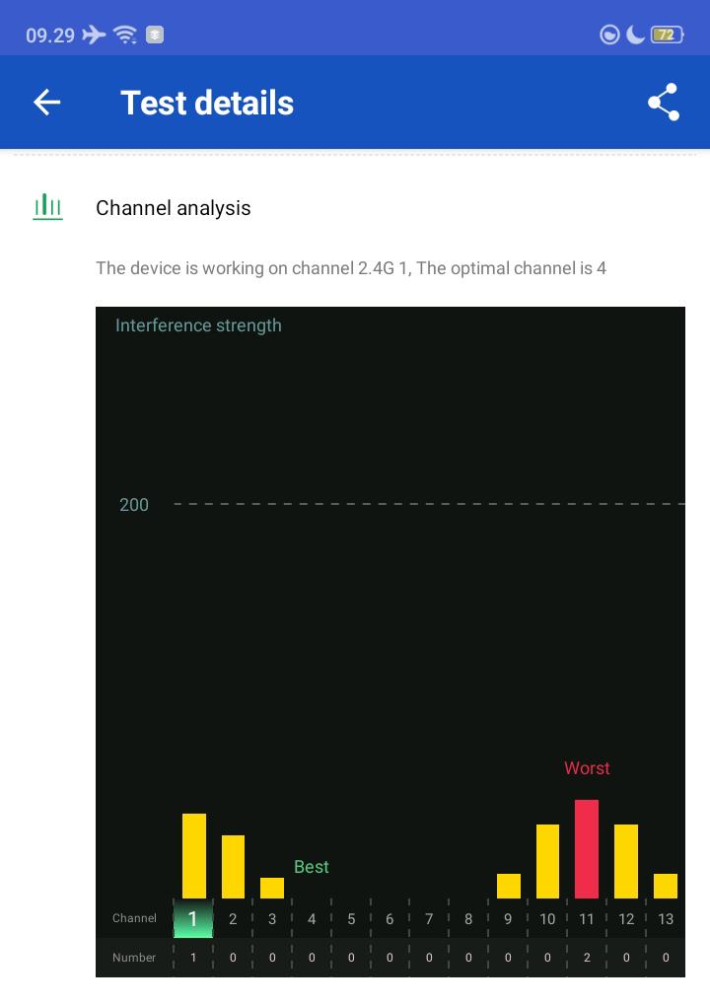
Task: Tap the share icon
Action: coord(664,103)
